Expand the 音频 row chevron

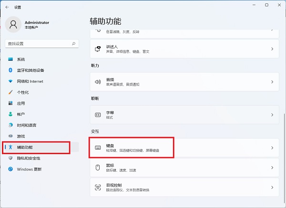pos(272,82)
